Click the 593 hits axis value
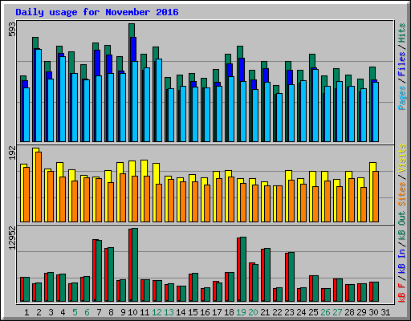Screen dimensions: 411x321 (x=12, y=29)
